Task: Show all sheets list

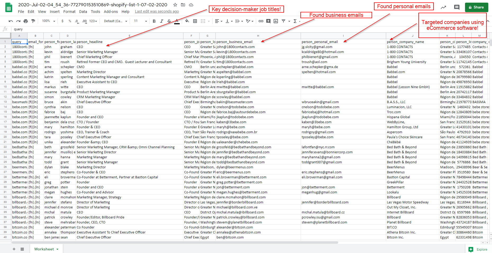Action: [x=22, y=249]
